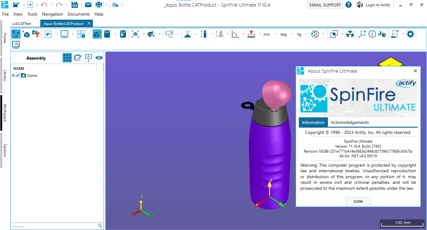Toggle the Scene checkbox in assembly tree
The height and width of the screenshot is (230, 427).
click(x=18, y=75)
